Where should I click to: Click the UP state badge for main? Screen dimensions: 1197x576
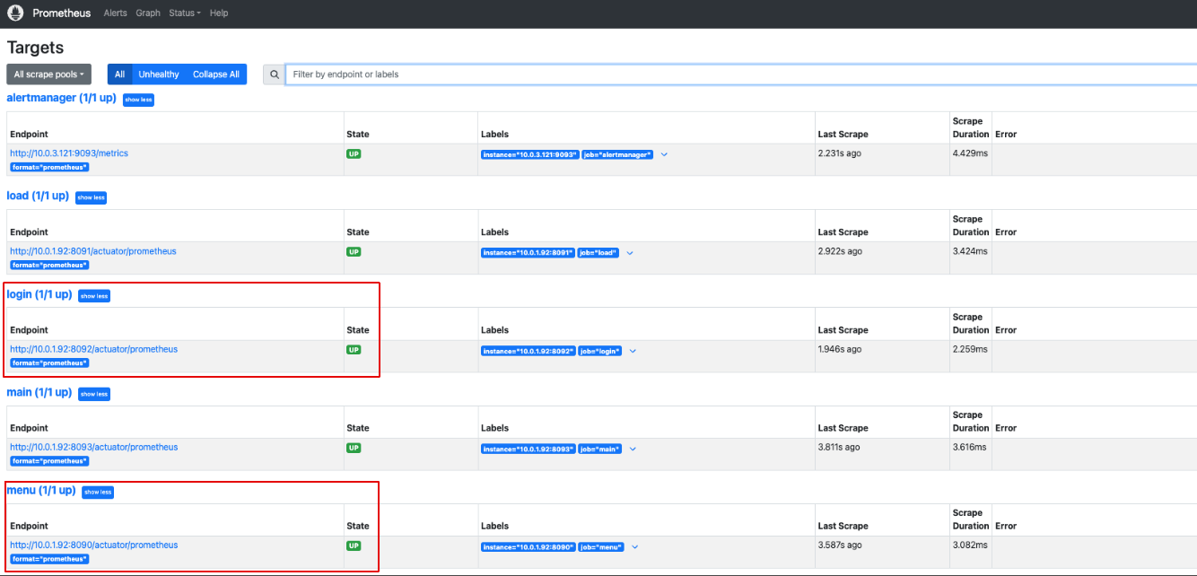pos(354,448)
